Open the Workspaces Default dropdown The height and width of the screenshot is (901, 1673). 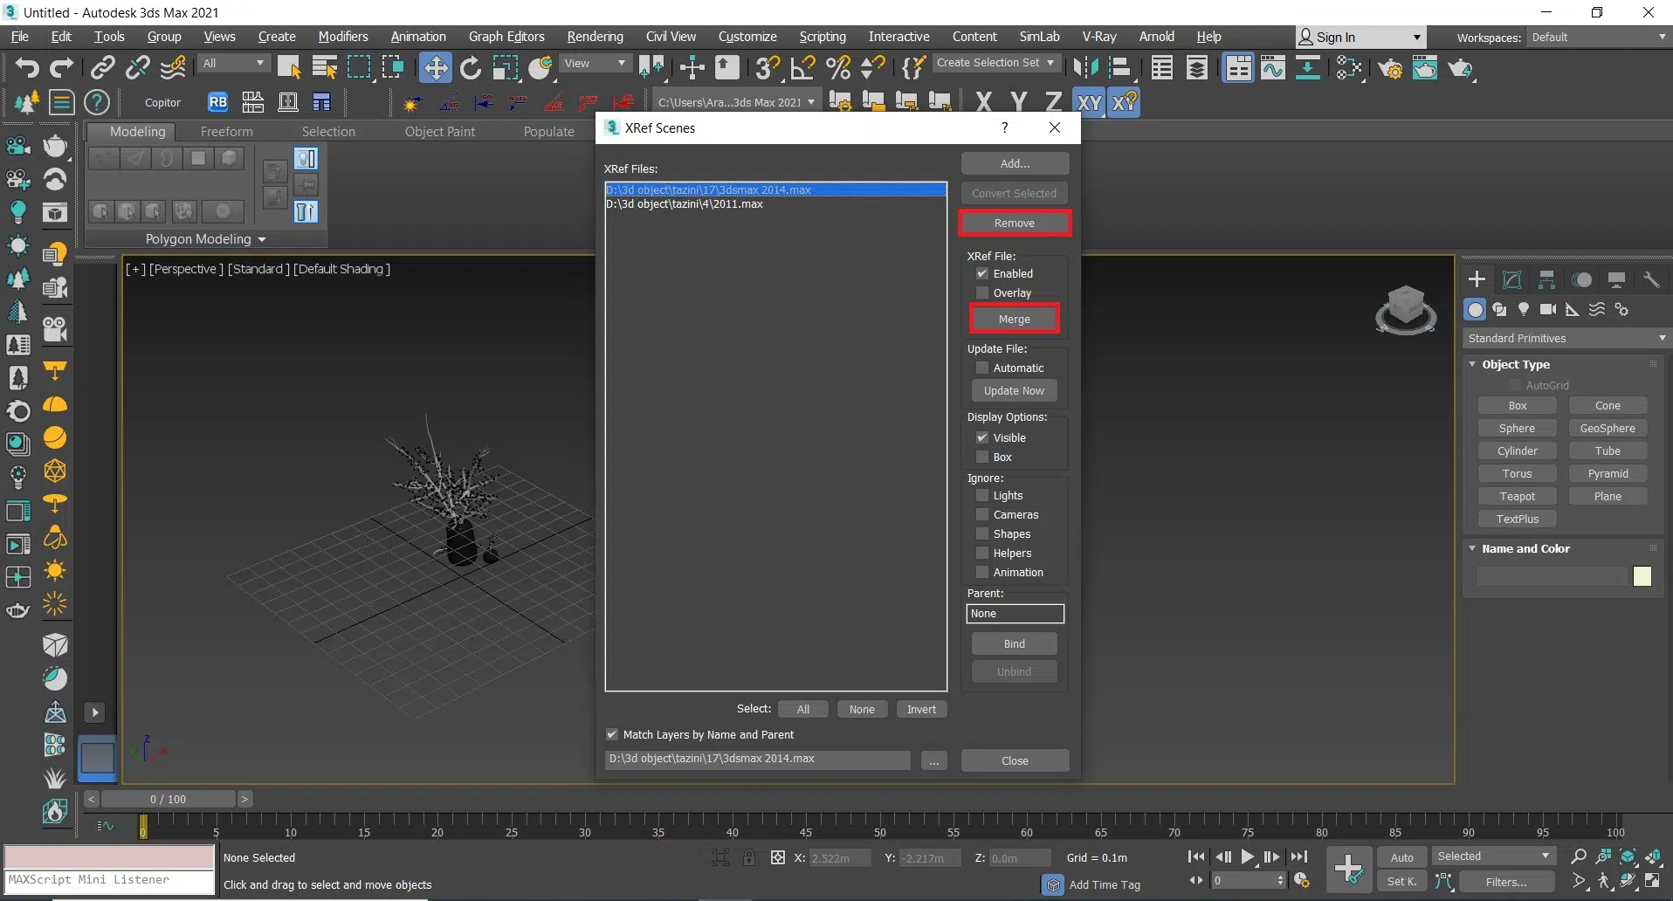click(1598, 38)
